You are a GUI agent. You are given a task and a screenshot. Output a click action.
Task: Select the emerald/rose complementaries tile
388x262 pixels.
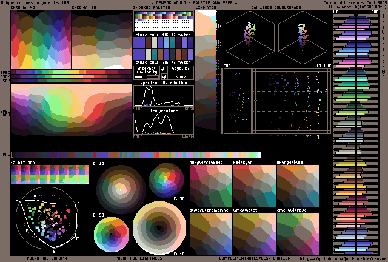point(298,234)
